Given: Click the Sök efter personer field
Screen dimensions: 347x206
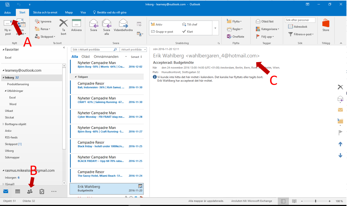Looking at the screenshot, I should click(300, 20).
